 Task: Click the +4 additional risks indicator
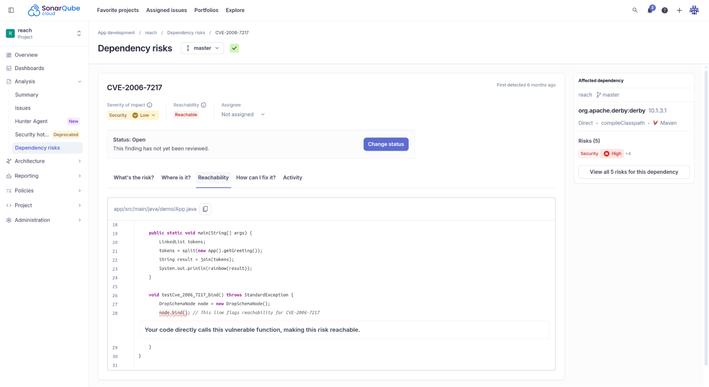pos(628,154)
